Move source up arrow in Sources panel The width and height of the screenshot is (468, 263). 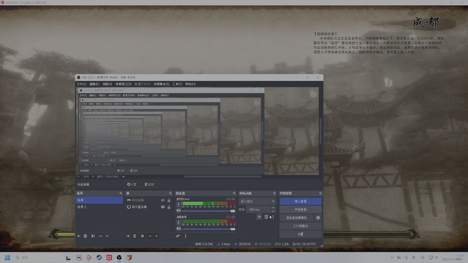point(150,236)
